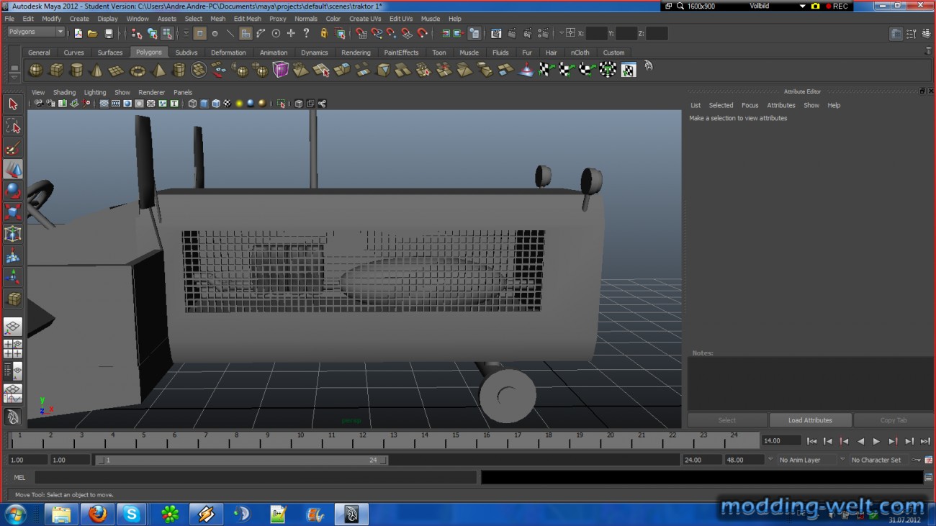
Task: Choose the Select tool arrow in toolbox
Action: (13, 104)
